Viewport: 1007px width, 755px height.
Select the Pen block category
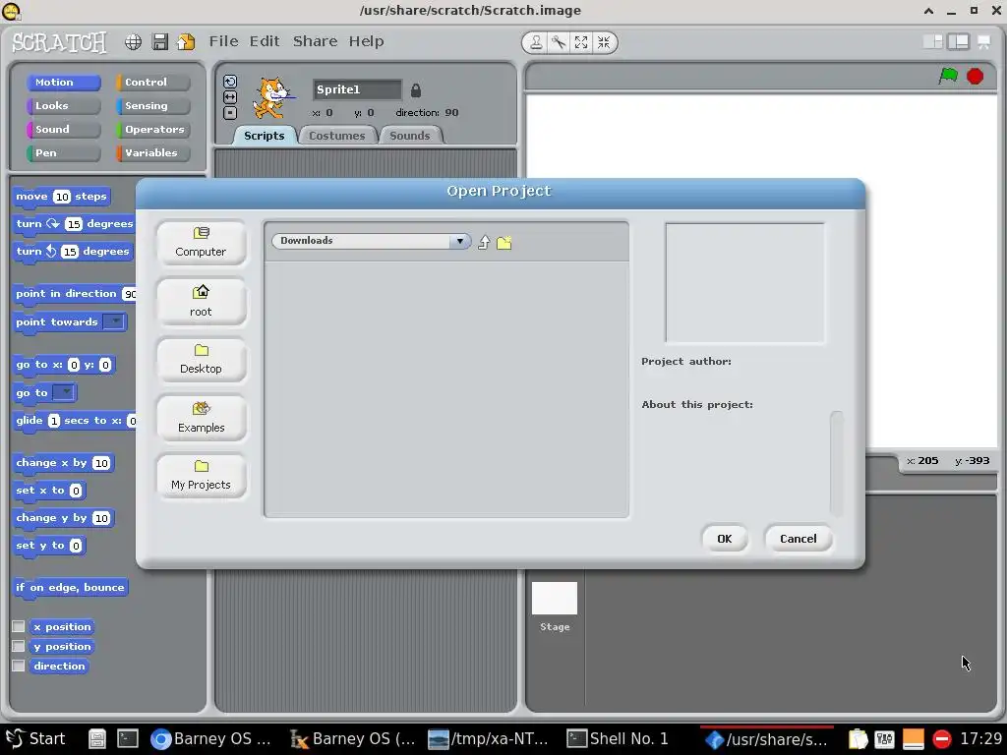[63, 152]
